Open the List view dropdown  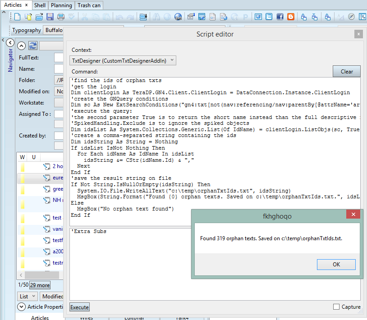pos(27,297)
